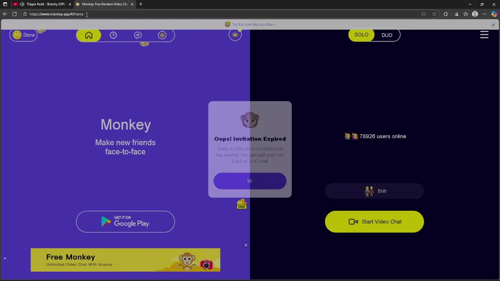Click the Monkey title heading
Screen dimensions: 500x281
tap(126, 125)
